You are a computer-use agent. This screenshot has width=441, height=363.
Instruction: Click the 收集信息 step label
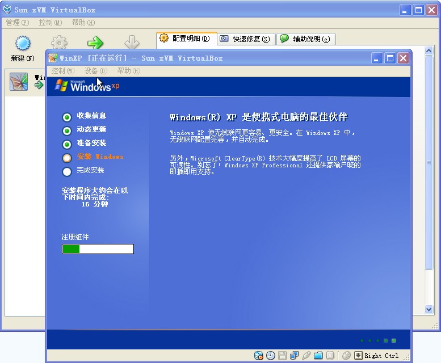tap(91, 116)
